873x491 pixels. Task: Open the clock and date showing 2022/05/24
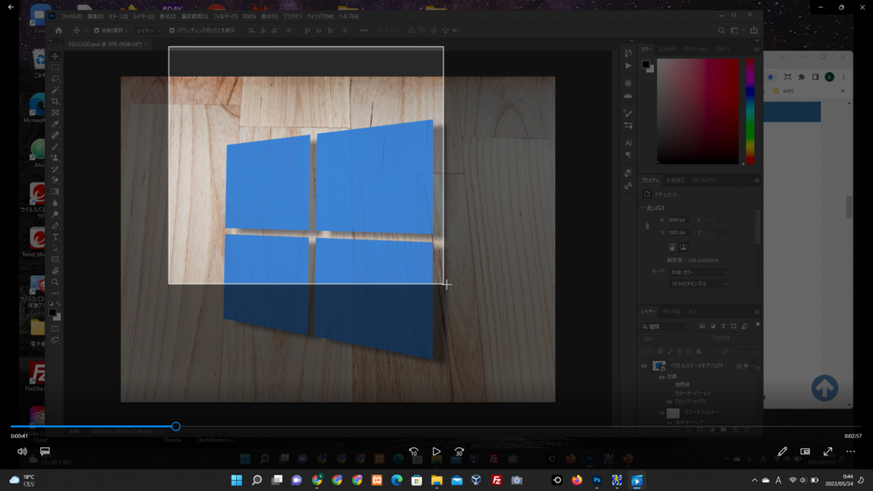[839, 480]
